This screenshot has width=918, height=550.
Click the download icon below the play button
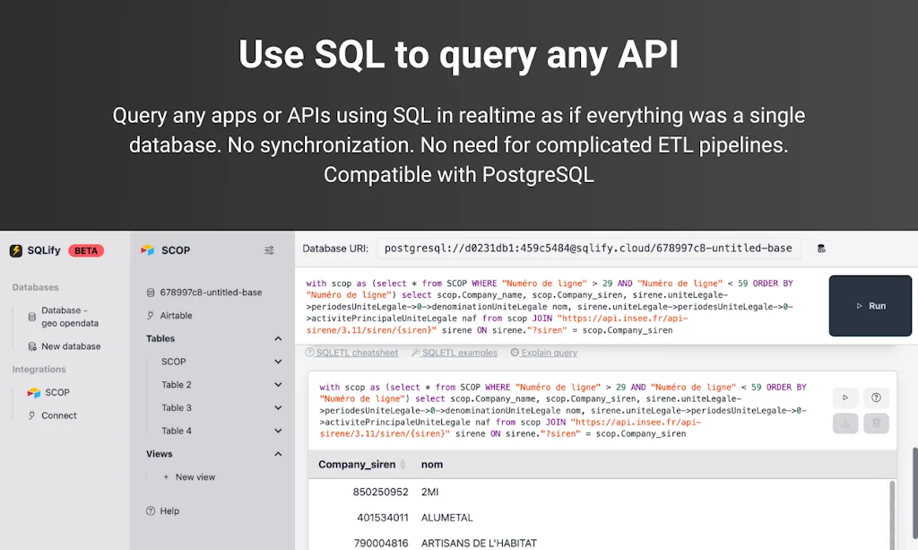tap(845, 423)
